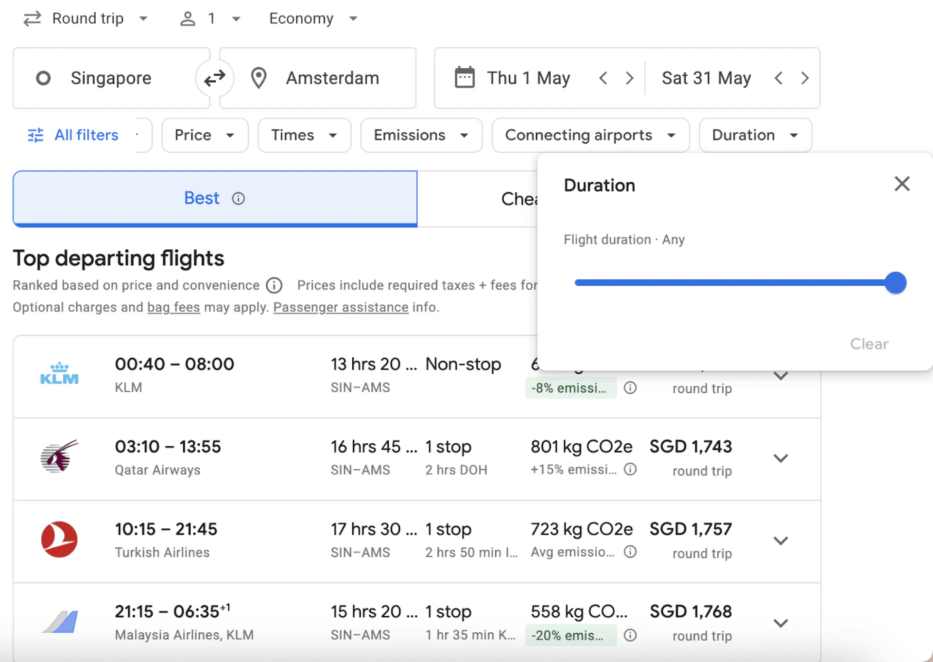Click the swap origin and destination icon

[x=214, y=78]
